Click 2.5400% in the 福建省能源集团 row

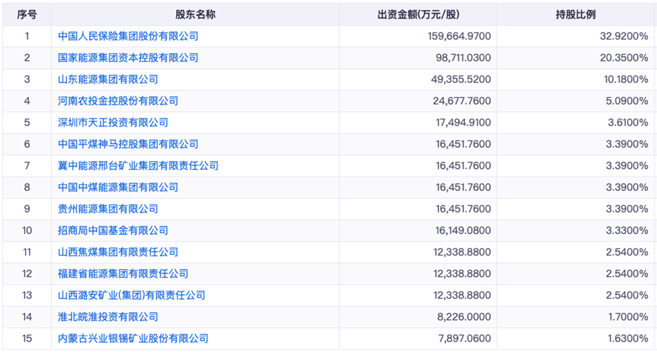(x=627, y=274)
